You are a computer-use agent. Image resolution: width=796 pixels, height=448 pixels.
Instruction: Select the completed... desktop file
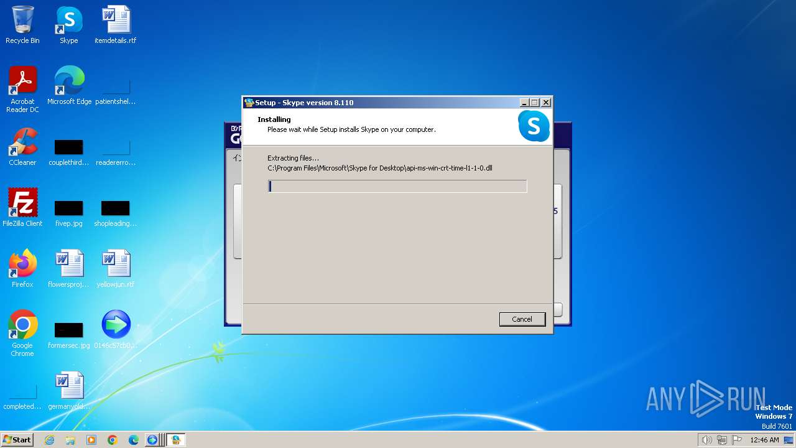(x=22, y=397)
